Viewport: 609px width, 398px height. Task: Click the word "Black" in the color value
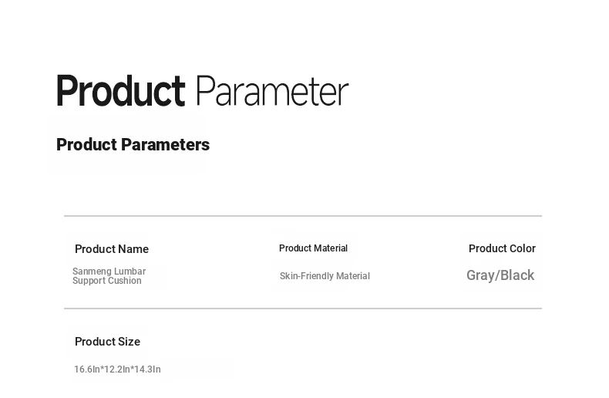coord(517,275)
